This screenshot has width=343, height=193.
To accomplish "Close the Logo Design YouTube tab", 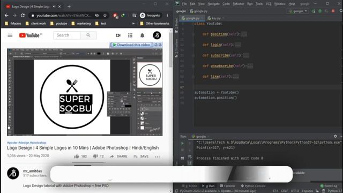I will click(x=59, y=6).
